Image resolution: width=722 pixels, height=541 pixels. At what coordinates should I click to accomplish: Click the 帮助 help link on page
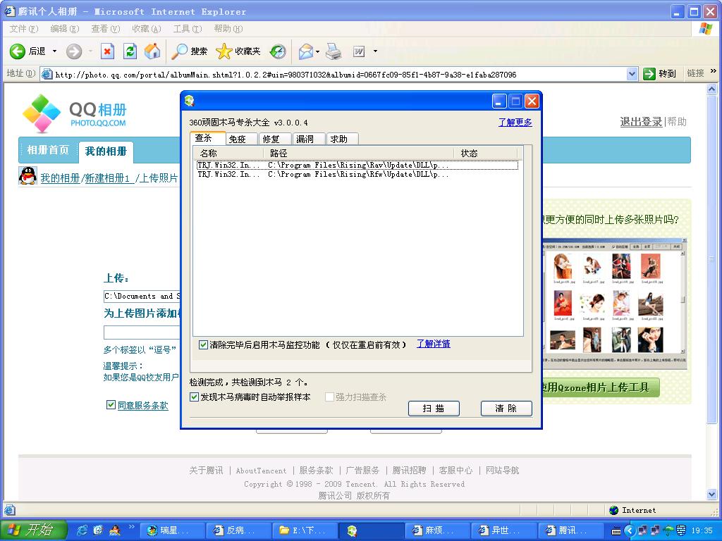coord(677,122)
